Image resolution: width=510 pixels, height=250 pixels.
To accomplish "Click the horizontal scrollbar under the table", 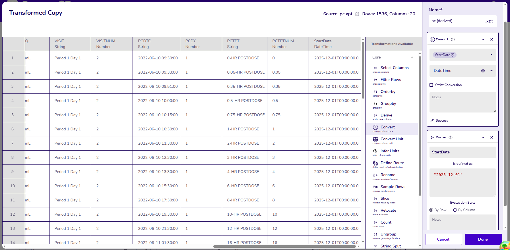I will 284,246.
